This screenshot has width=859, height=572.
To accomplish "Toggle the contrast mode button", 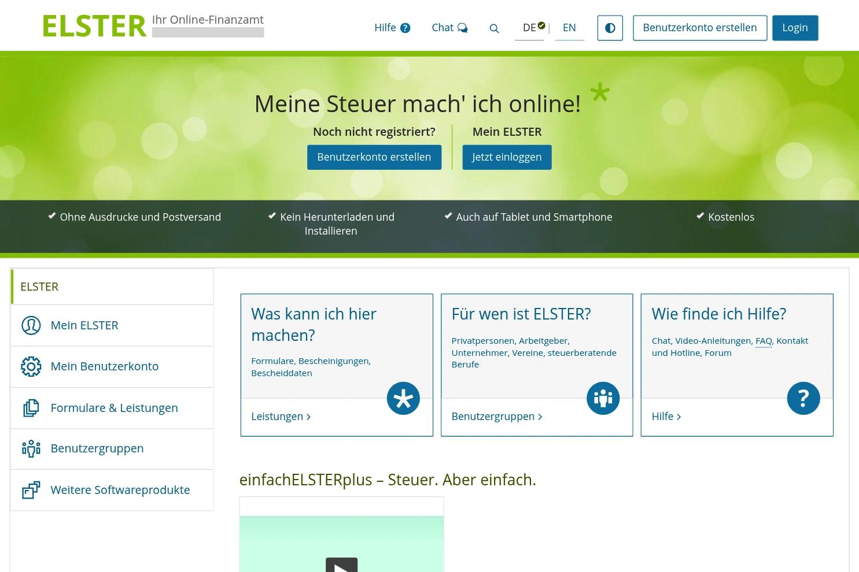I will click(x=610, y=28).
